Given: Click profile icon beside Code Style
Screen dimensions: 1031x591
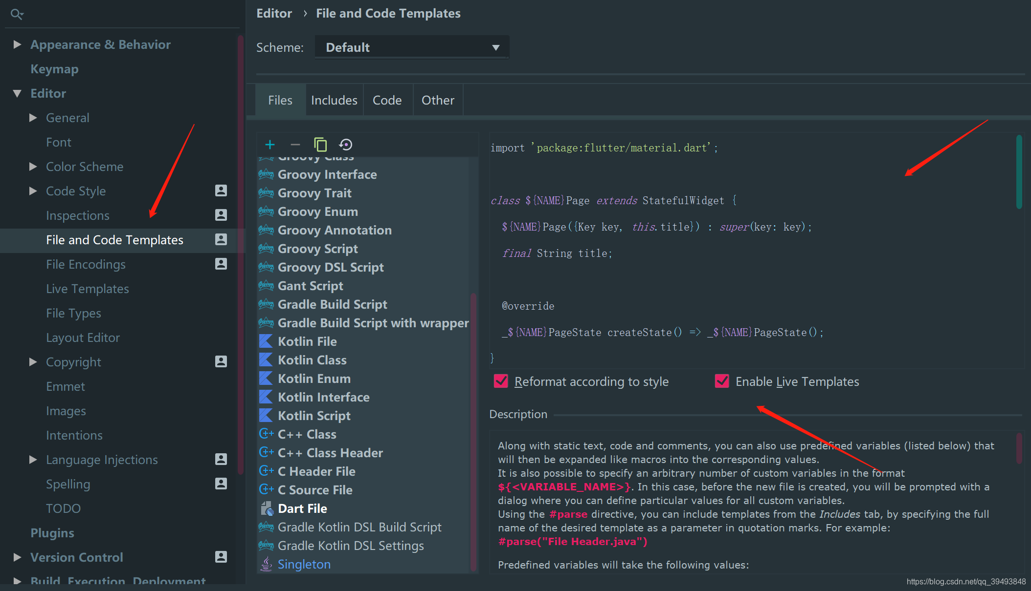Looking at the screenshot, I should pos(221,190).
